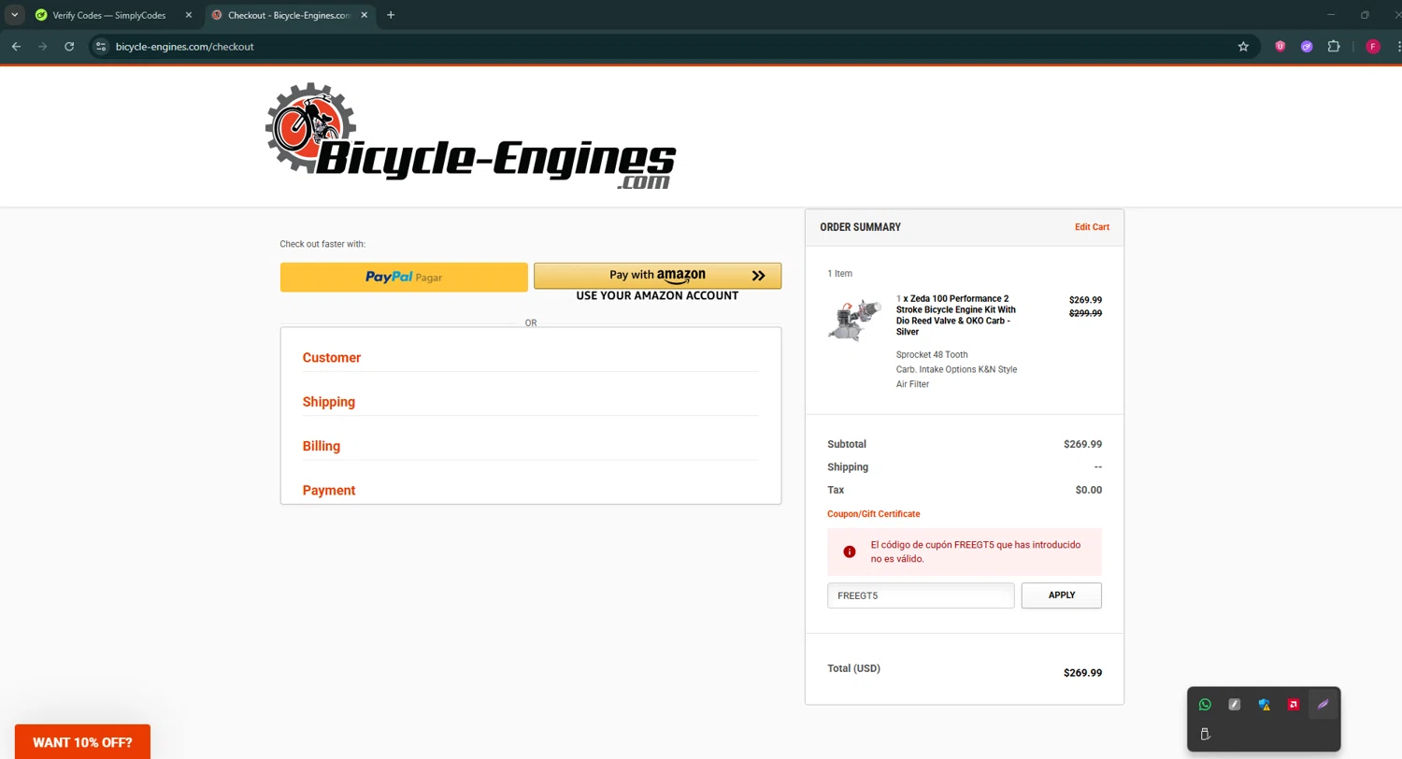
Task: Click the Bicycle-Engines.com logo
Action: coord(470,136)
